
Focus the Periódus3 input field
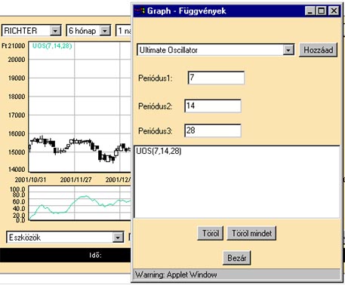[213, 130]
